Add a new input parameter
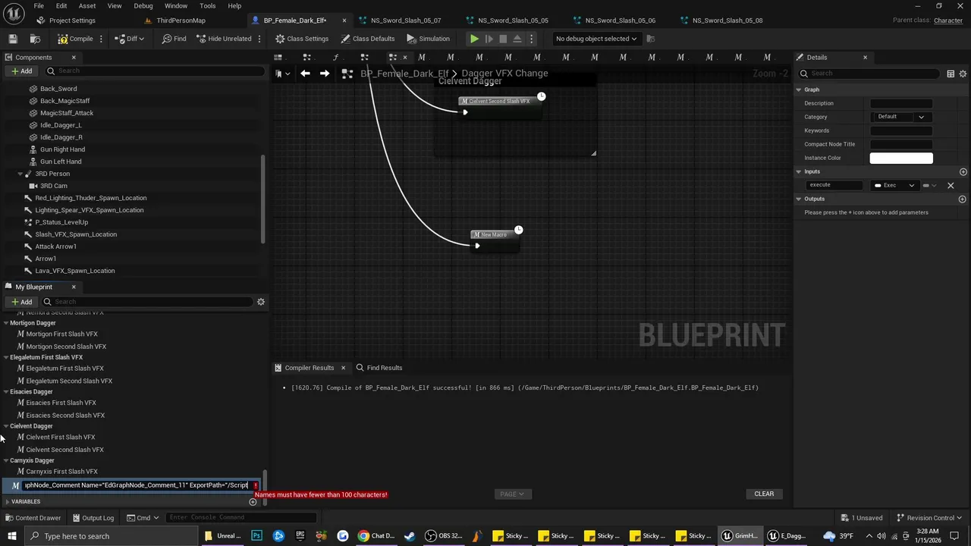Image resolution: width=971 pixels, height=546 pixels. (963, 171)
